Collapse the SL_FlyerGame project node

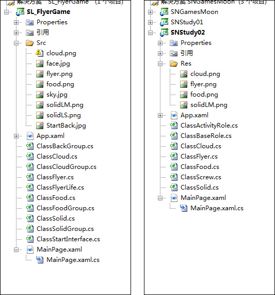[7, 12]
